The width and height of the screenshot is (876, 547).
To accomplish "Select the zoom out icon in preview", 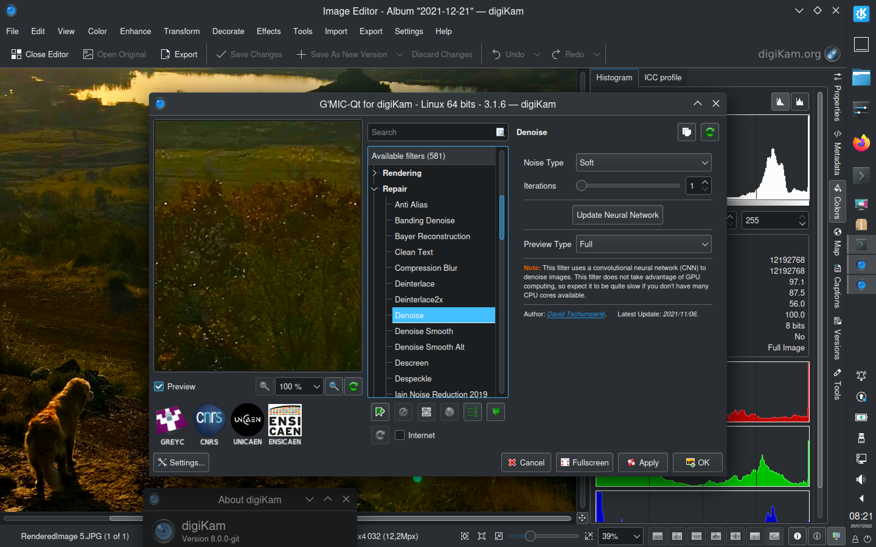I will pos(265,386).
